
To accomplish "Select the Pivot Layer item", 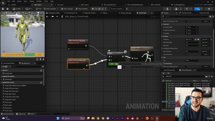I will (x=8, y=102).
